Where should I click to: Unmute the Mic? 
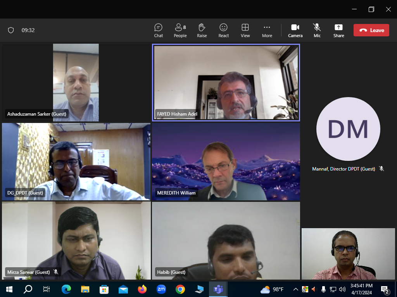coord(317,30)
